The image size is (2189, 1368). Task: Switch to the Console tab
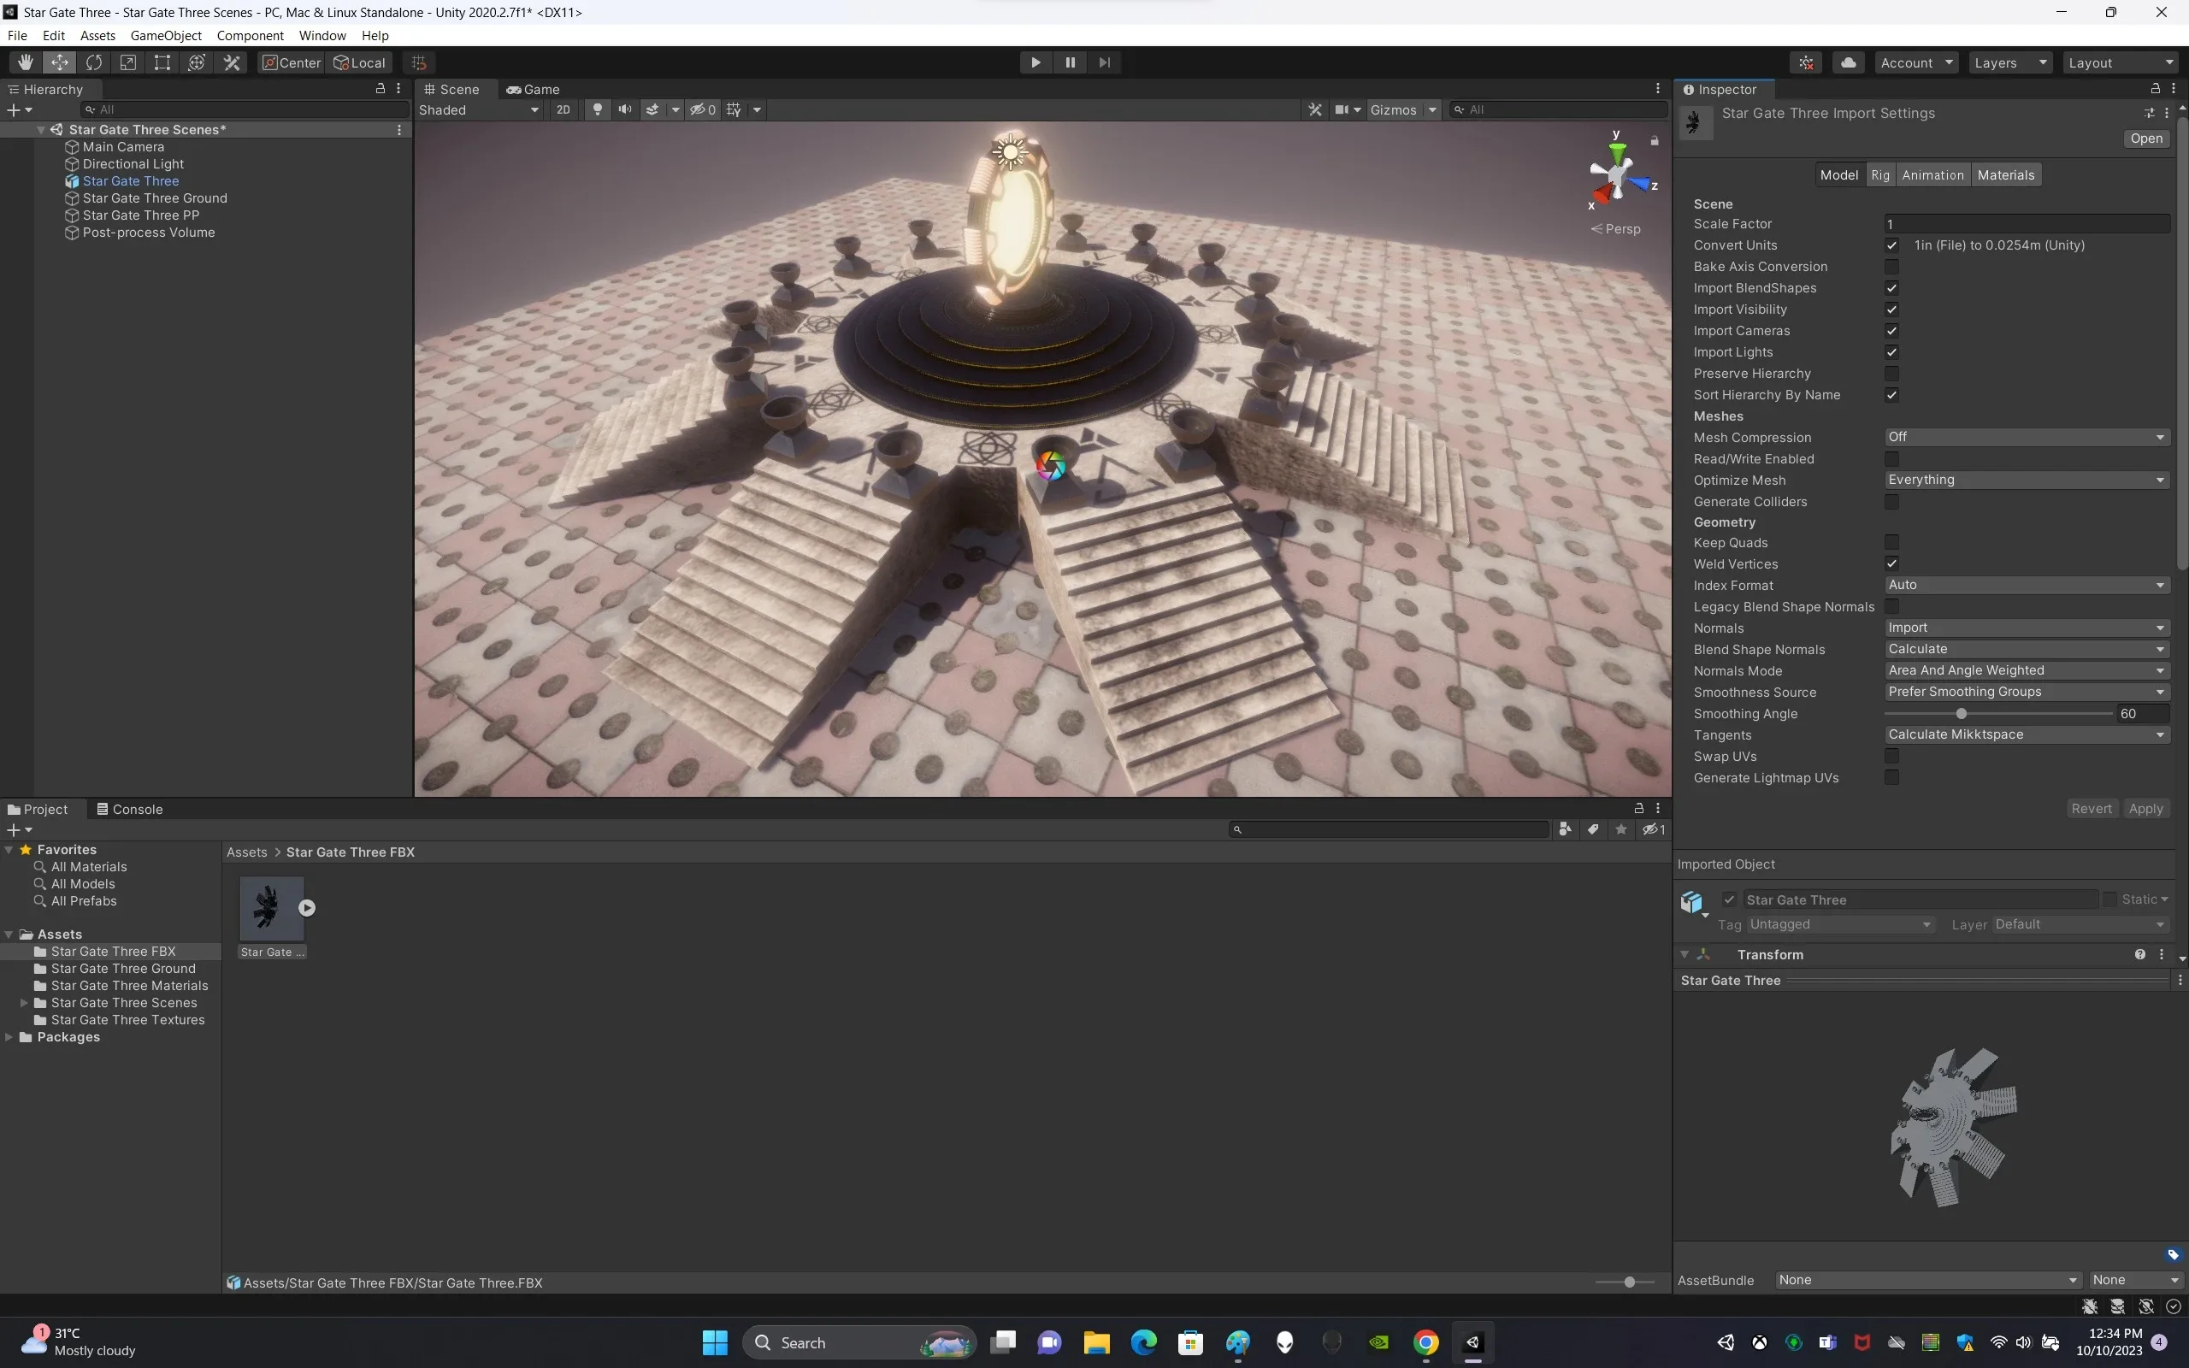tap(129, 809)
